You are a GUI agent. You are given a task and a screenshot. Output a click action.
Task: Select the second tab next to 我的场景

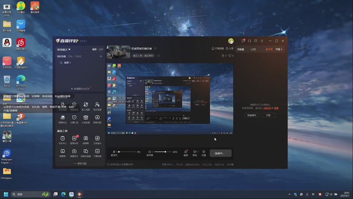tap(70, 57)
